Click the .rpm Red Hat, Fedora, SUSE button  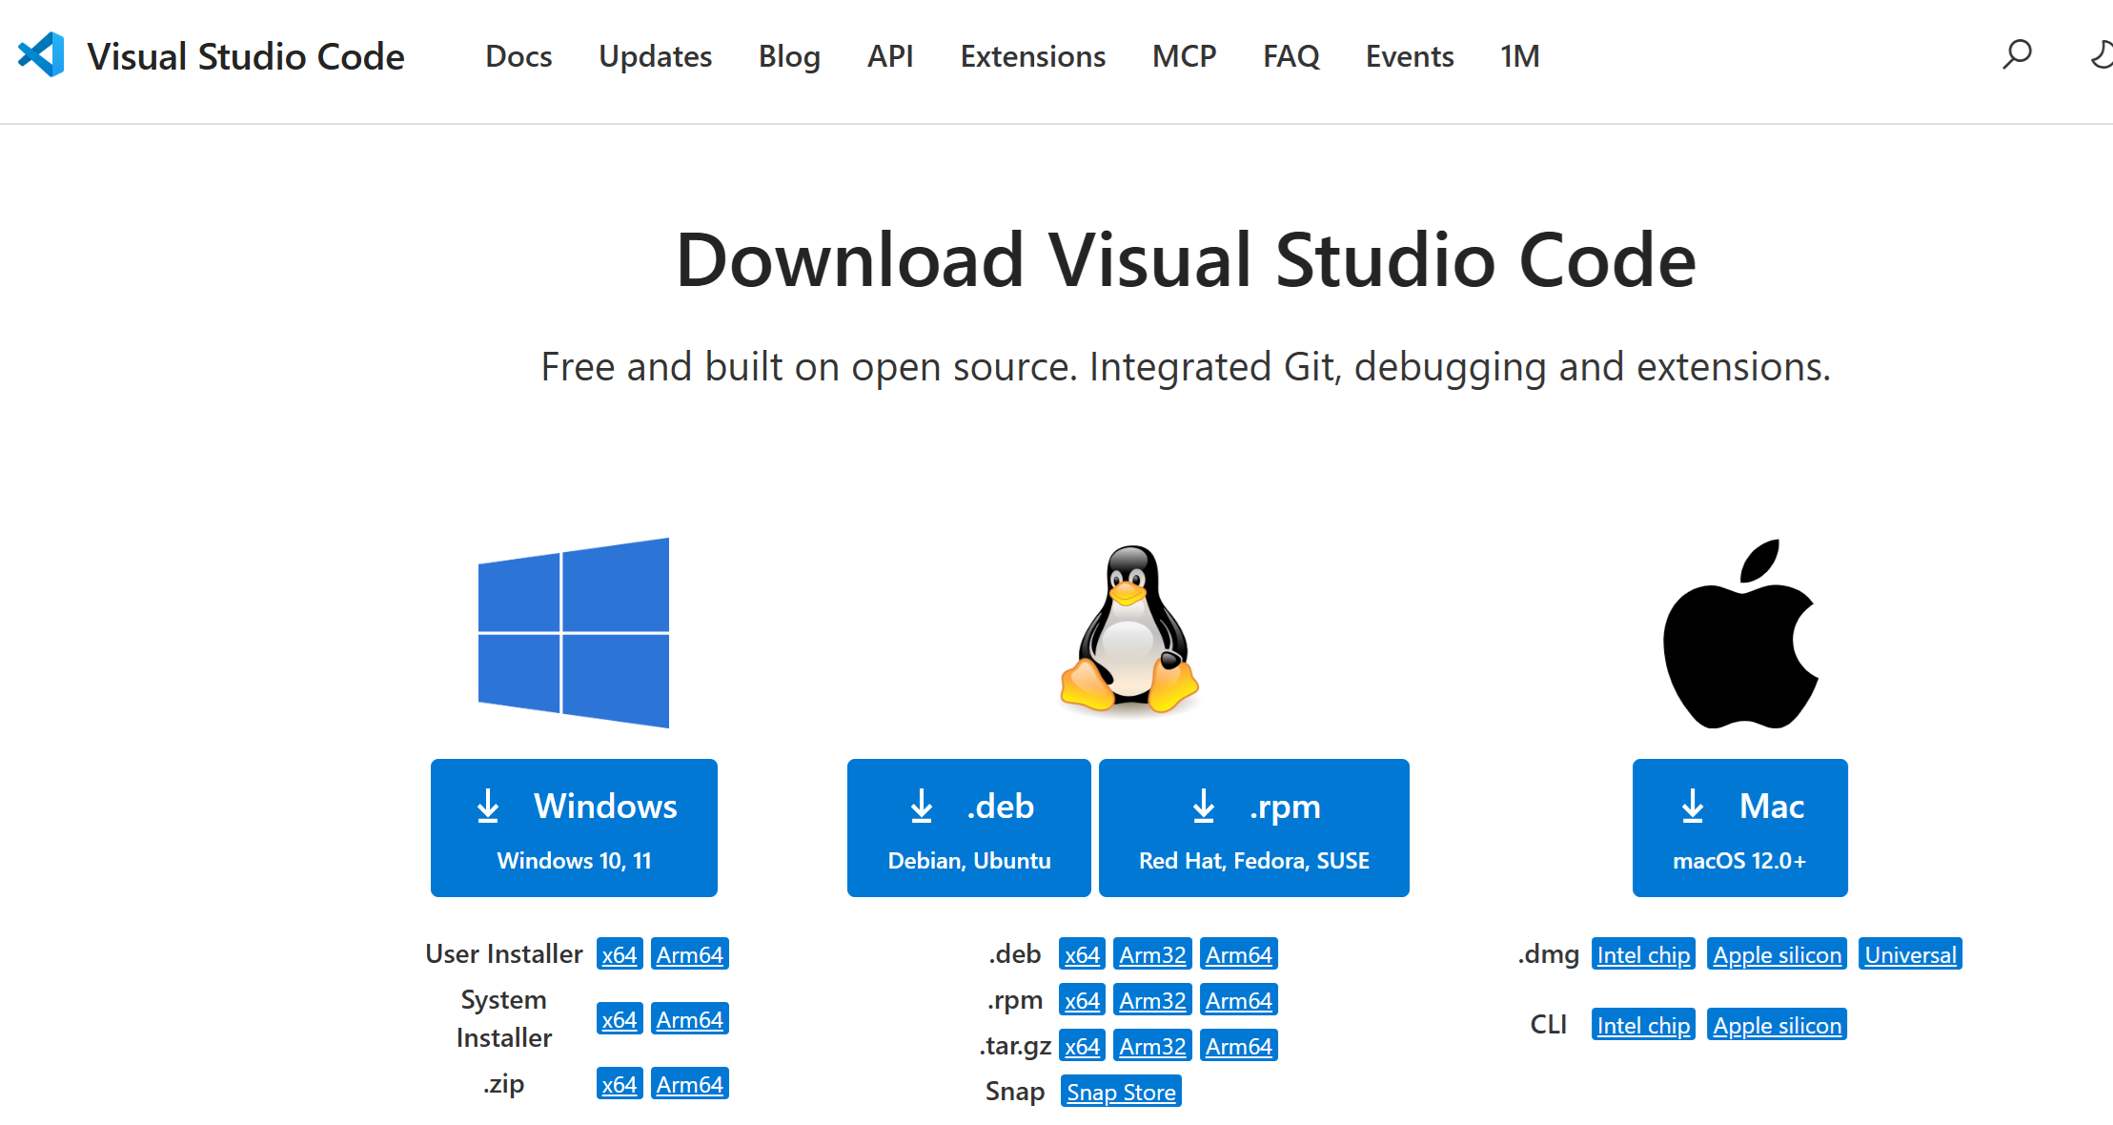1254,828
